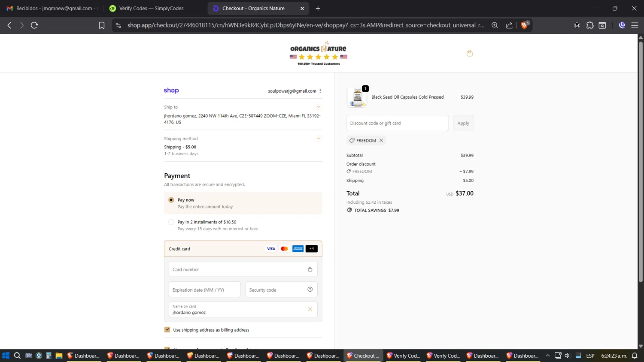Open account options three-dot menu beside email

click(320, 91)
